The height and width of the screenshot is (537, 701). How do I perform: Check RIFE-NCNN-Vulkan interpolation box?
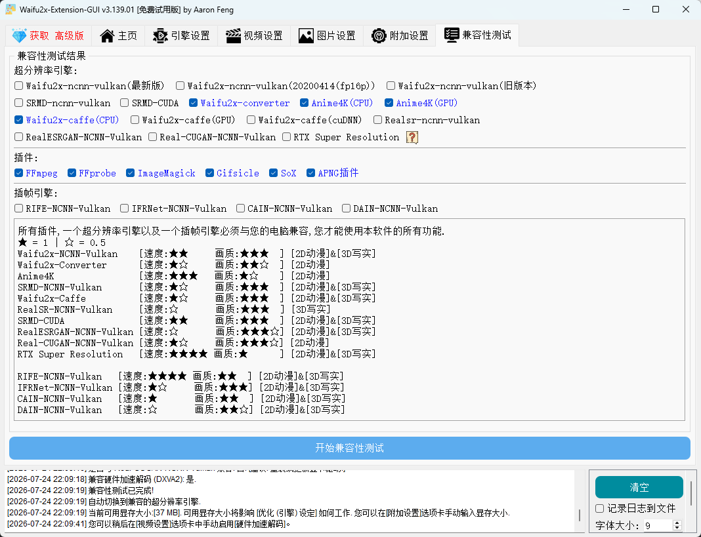(19, 209)
